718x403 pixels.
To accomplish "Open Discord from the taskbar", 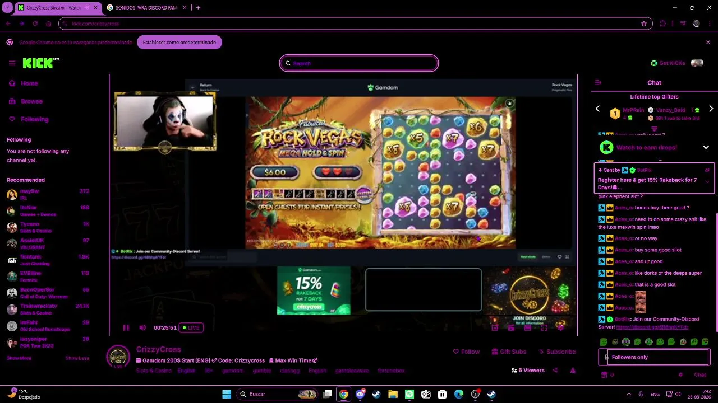I will click(360, 394).
